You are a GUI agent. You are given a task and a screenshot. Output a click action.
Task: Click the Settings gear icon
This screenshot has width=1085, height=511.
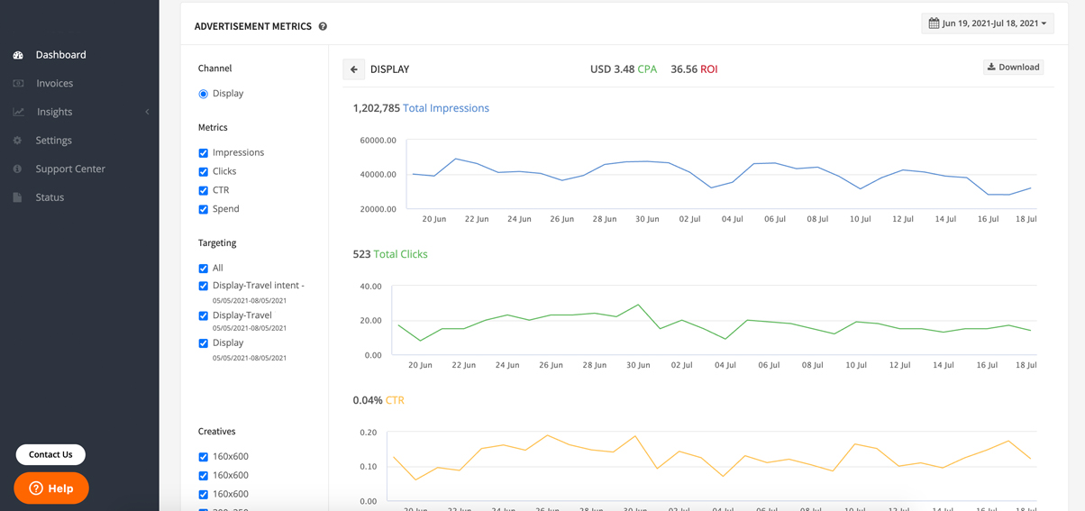click(x=18, y=141)
